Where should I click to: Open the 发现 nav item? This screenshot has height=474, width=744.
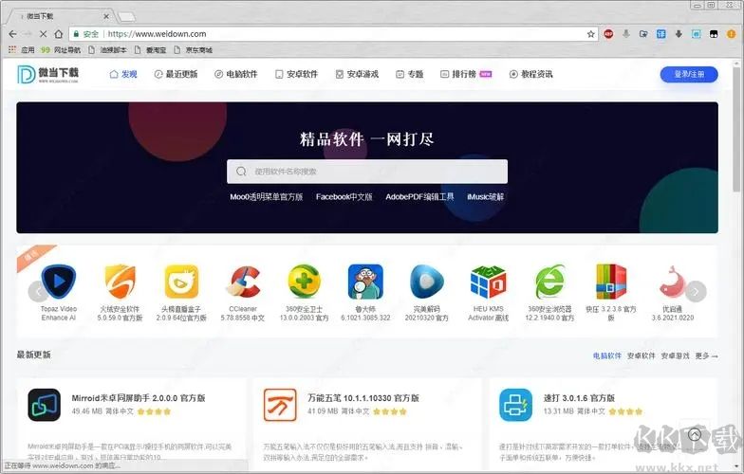pyautogui.click(x=123, y=74)
